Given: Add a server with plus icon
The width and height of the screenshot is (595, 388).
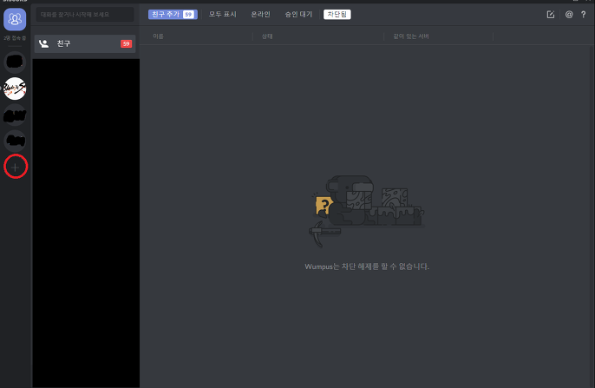Looking at the screenshot, I should click(16, 167).
